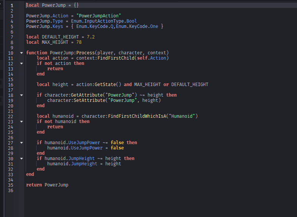
Task: Click FindFirstChildWhichIsA on line 22
Action: click(x=137, y=116)
